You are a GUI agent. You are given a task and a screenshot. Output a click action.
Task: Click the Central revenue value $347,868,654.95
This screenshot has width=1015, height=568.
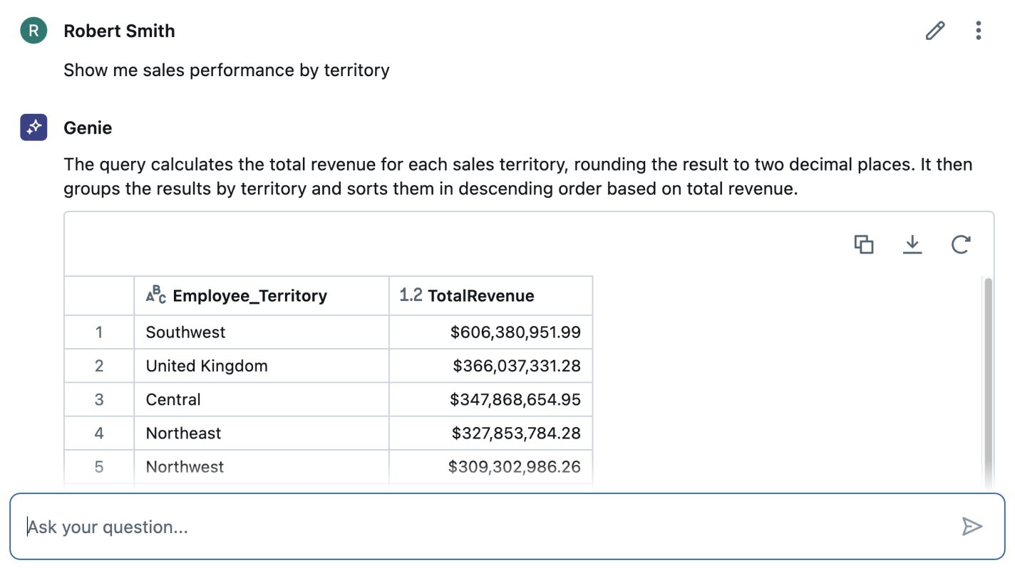tap(515, 399)
